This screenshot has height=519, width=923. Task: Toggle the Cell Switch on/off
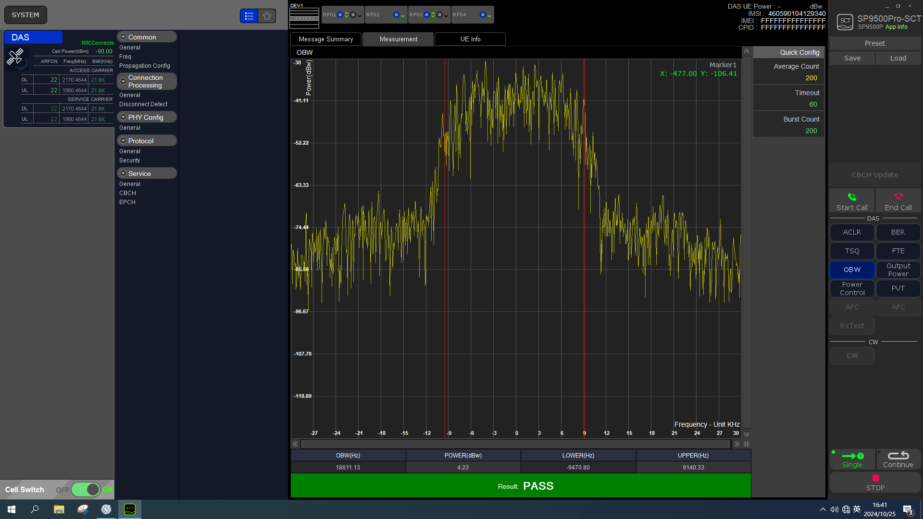86,490
